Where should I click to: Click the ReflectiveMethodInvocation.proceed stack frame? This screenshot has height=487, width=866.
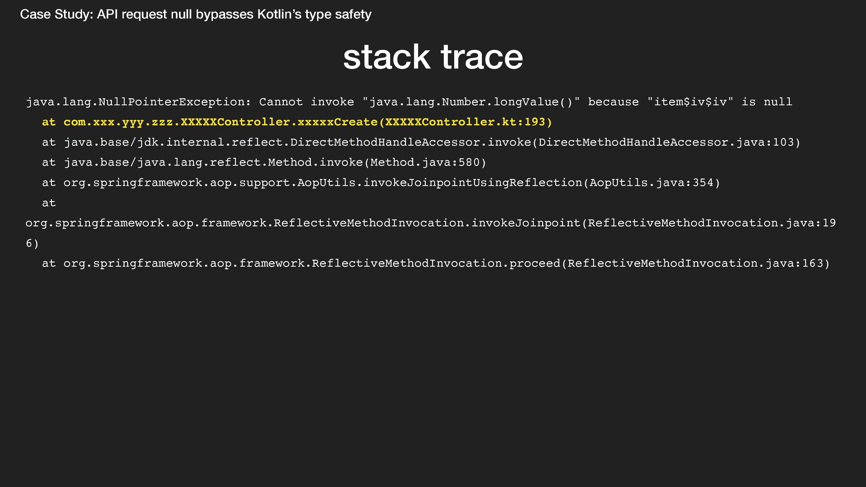pyautogui.click(x=435, y=263)
